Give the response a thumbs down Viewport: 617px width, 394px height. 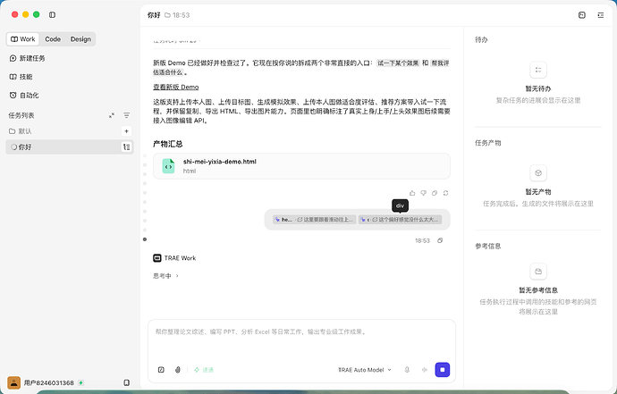tap(423, 193)
